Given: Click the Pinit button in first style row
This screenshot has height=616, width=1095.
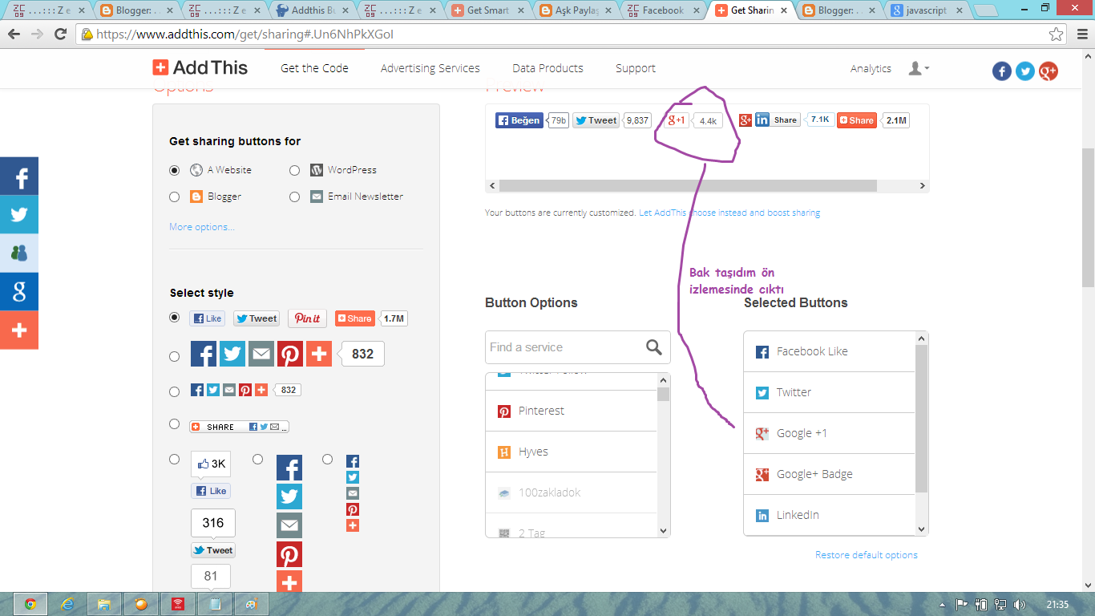Looking at the screenshot, I should (x=307, y=318).
